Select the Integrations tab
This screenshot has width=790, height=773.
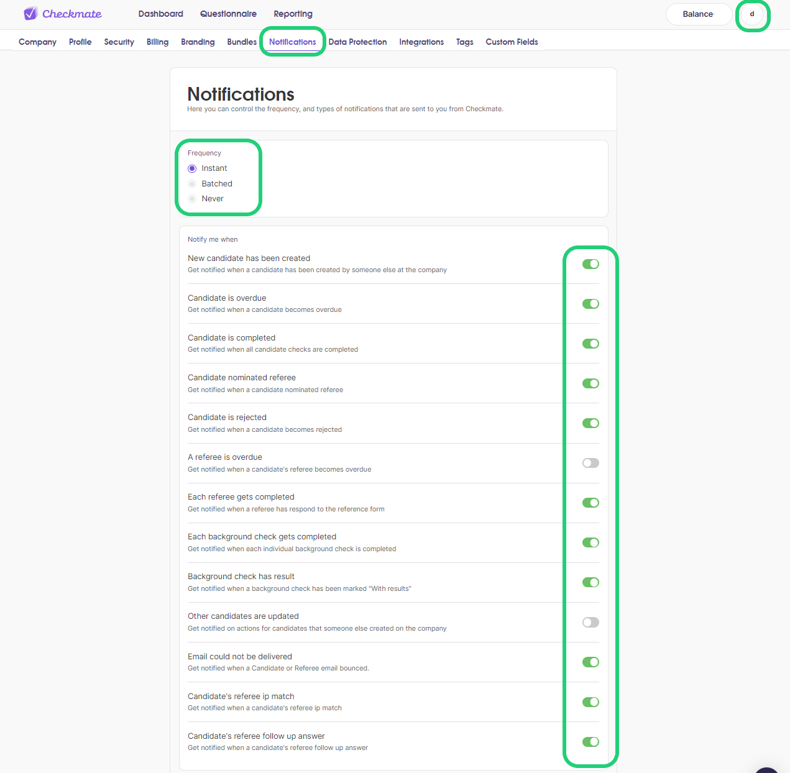(x=421, y=42)
